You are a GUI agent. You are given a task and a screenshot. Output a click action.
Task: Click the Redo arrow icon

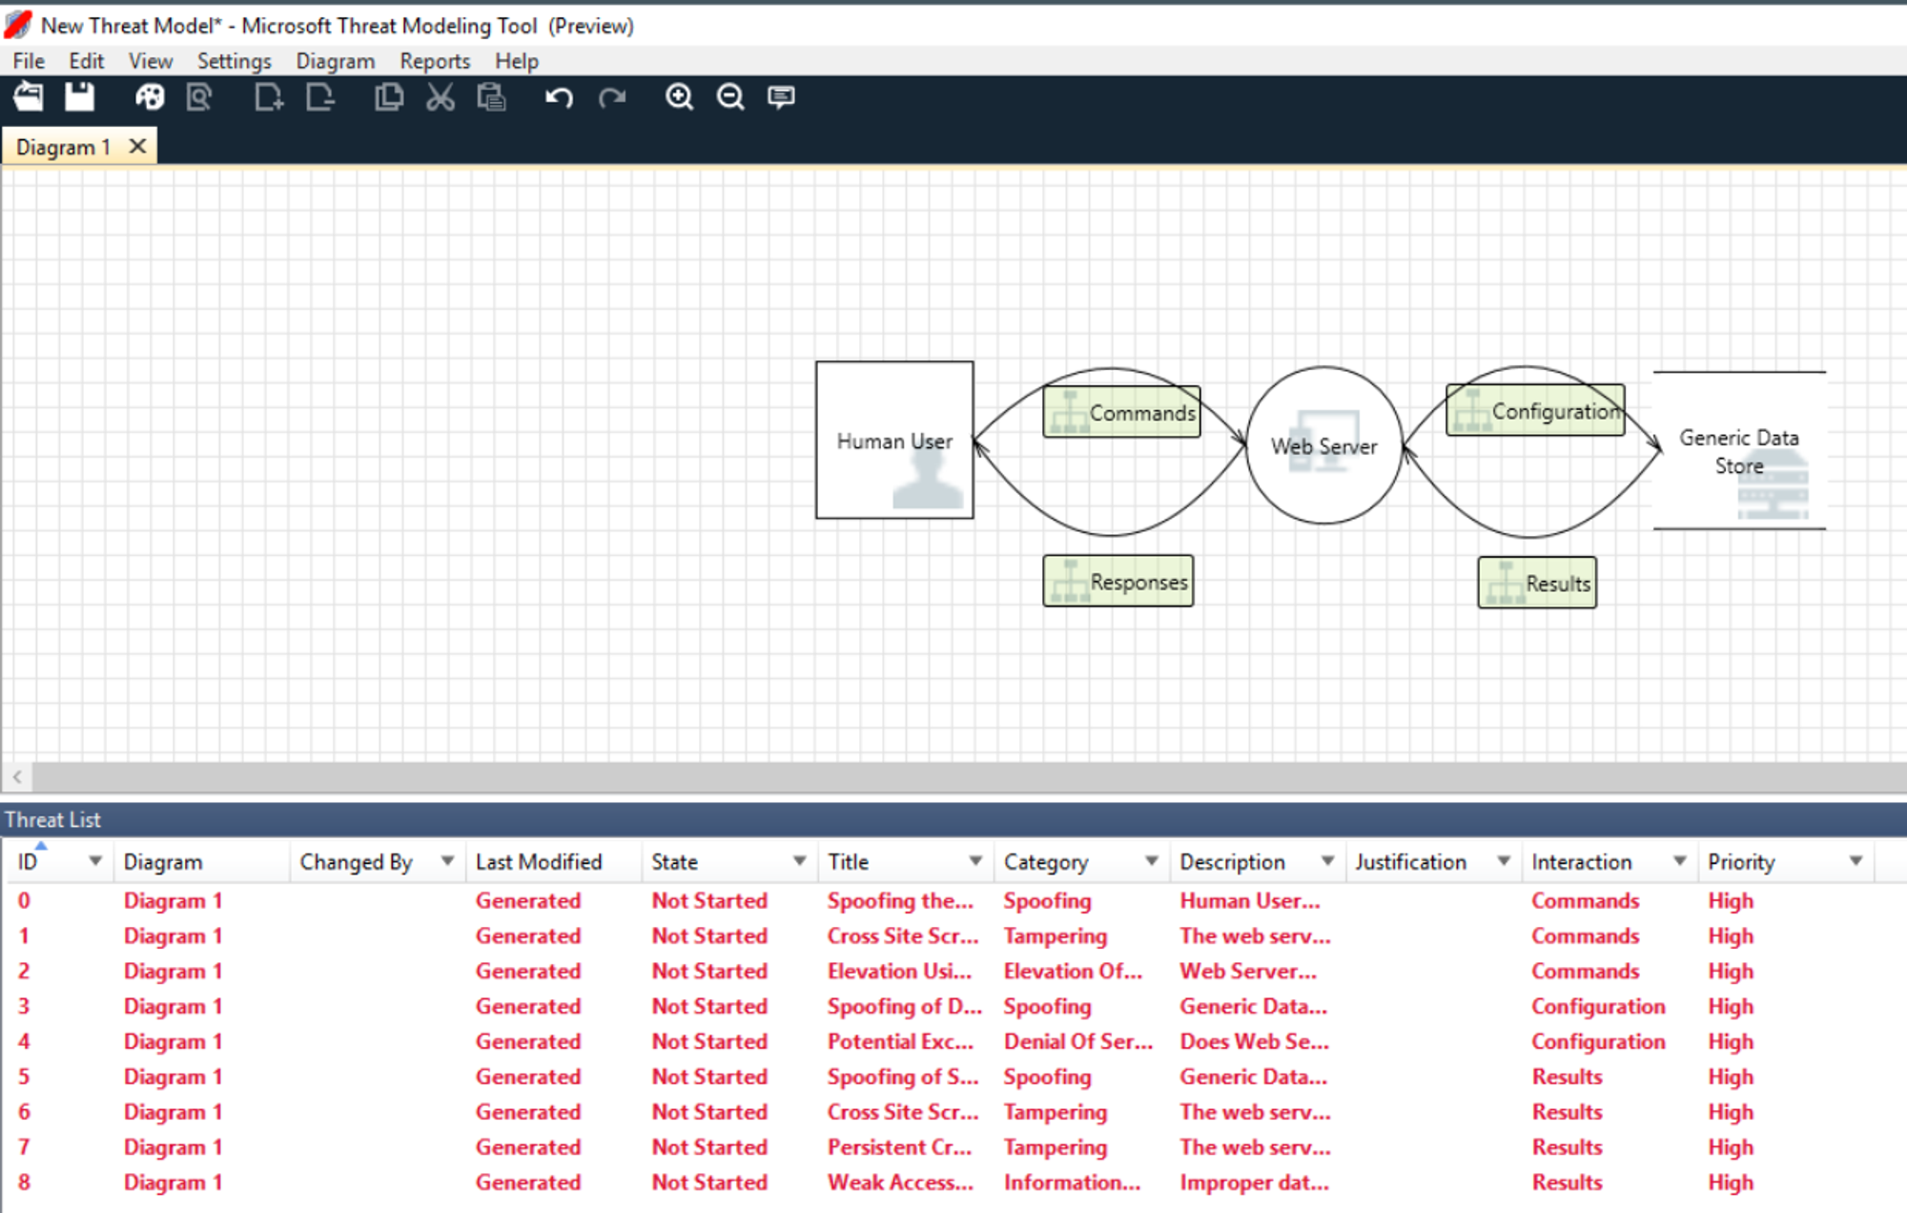(612, 97)
